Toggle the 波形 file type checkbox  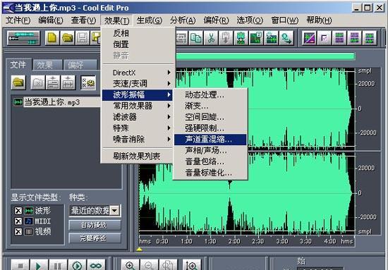click(18, 211)
